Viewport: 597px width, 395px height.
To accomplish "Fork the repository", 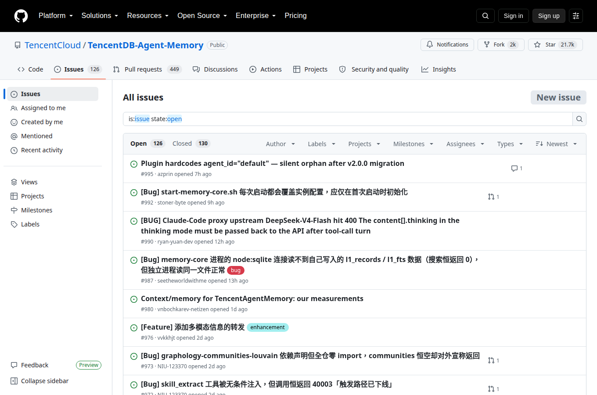I will [501, 45].
